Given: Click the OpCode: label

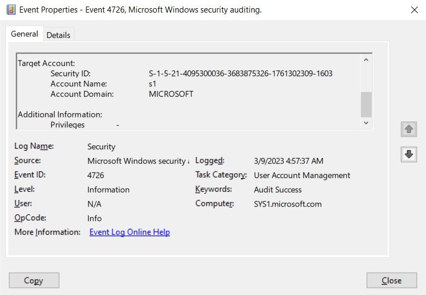Looking at the screenshot, I should pyautogui.click(x=30, y=217).
